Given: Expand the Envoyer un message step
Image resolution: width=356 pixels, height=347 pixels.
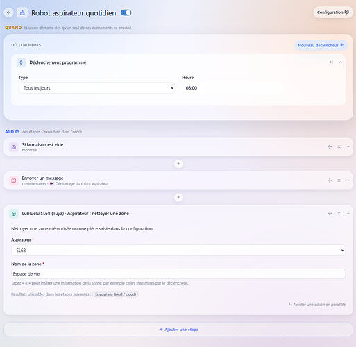Looking at the screenshot, I should 348,180.
